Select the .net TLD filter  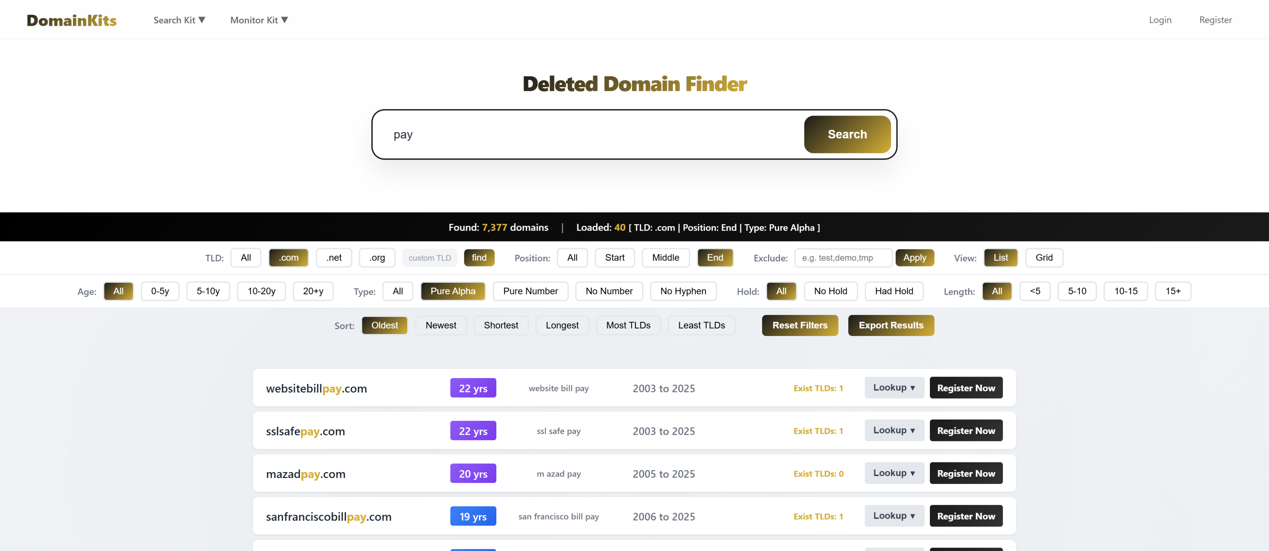click(333, 258)
